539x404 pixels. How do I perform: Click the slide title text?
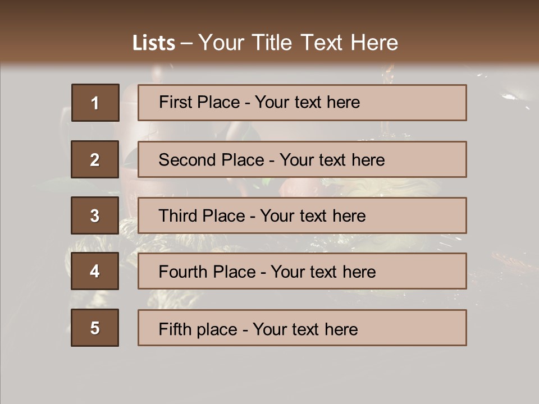click(x=265, y=43)
